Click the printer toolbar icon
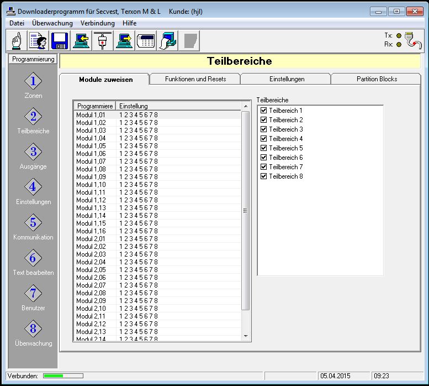The width and height of the screenshot is (429, 386). (167, 41)
